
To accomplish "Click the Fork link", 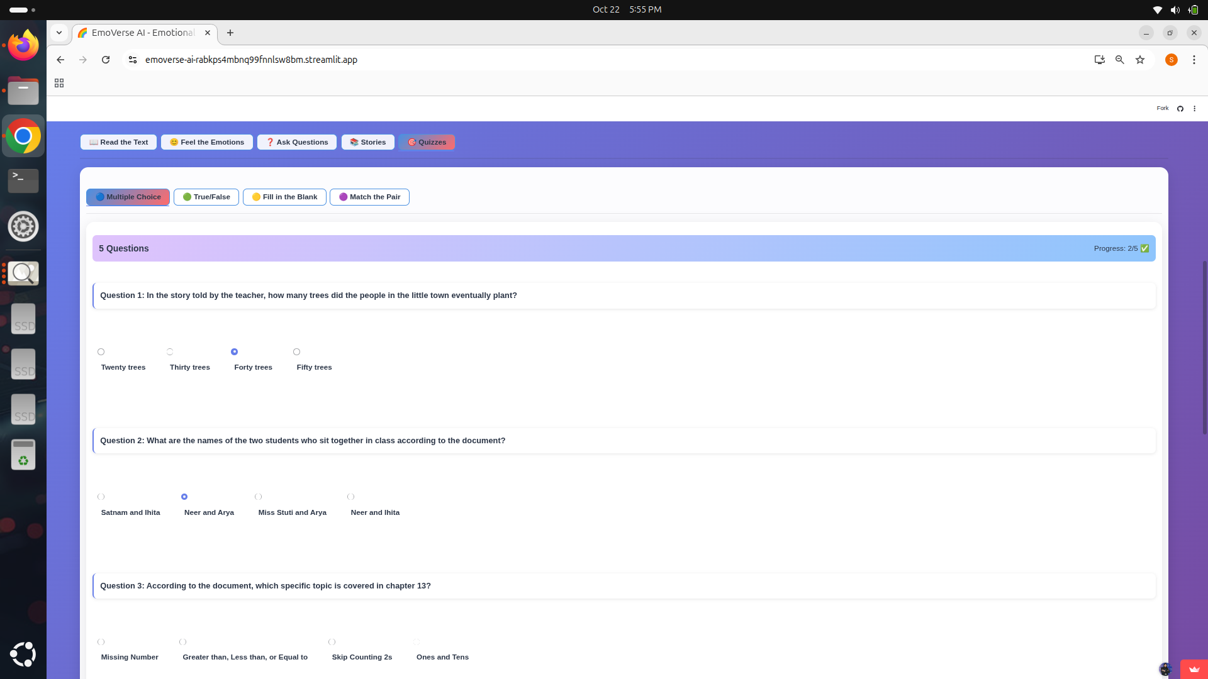I will click(x=1162, y=108).
